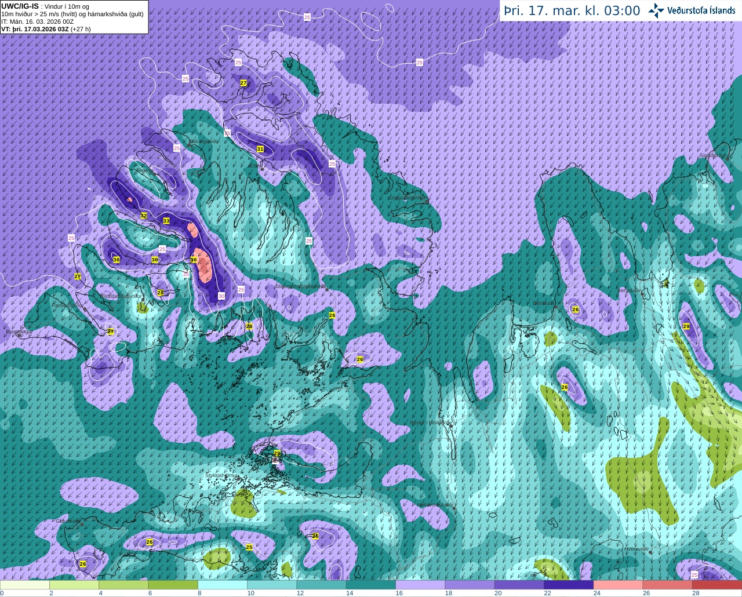742x597 pixels.
Task: Click the 'IT: Mán. 16. 03. 2026 00Z' line
Action: coord(38,21)
